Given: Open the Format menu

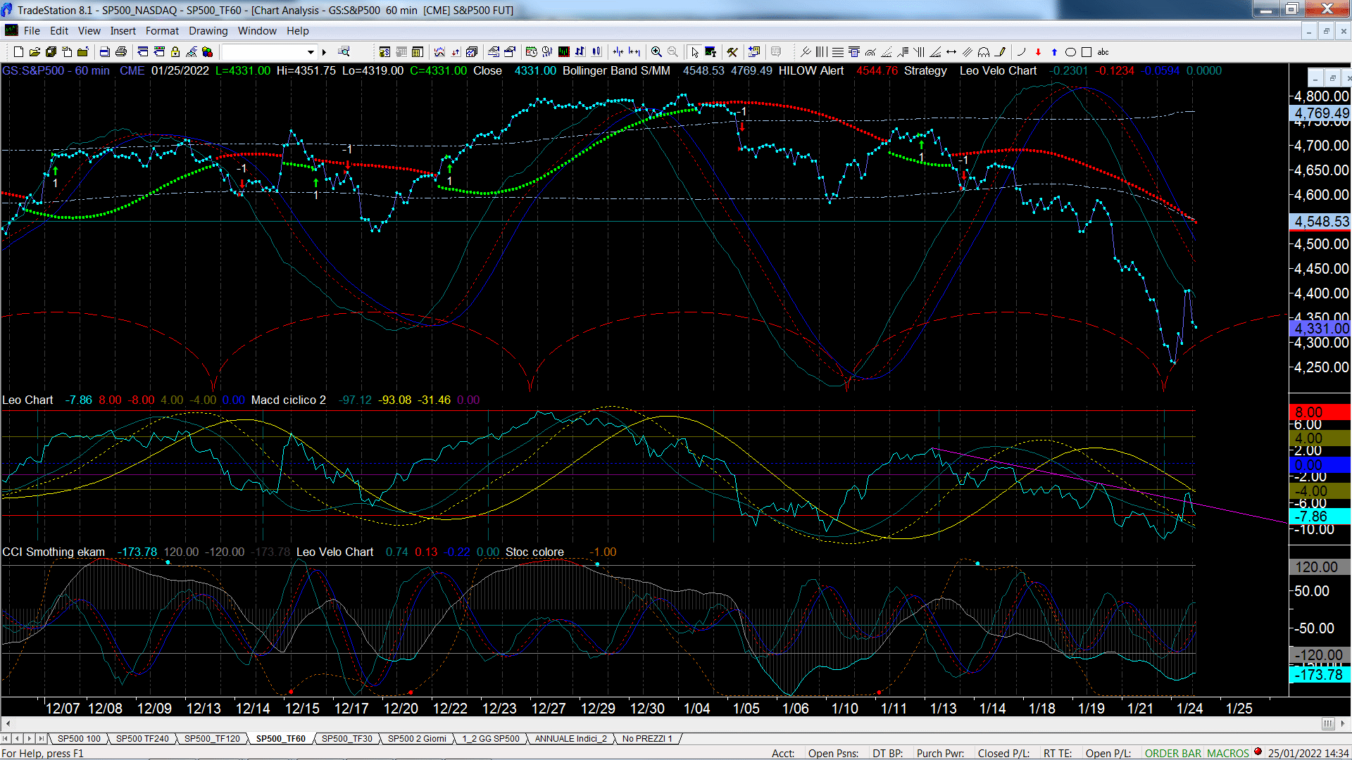Looking at the screenshot, I should [x=163, y=31].
